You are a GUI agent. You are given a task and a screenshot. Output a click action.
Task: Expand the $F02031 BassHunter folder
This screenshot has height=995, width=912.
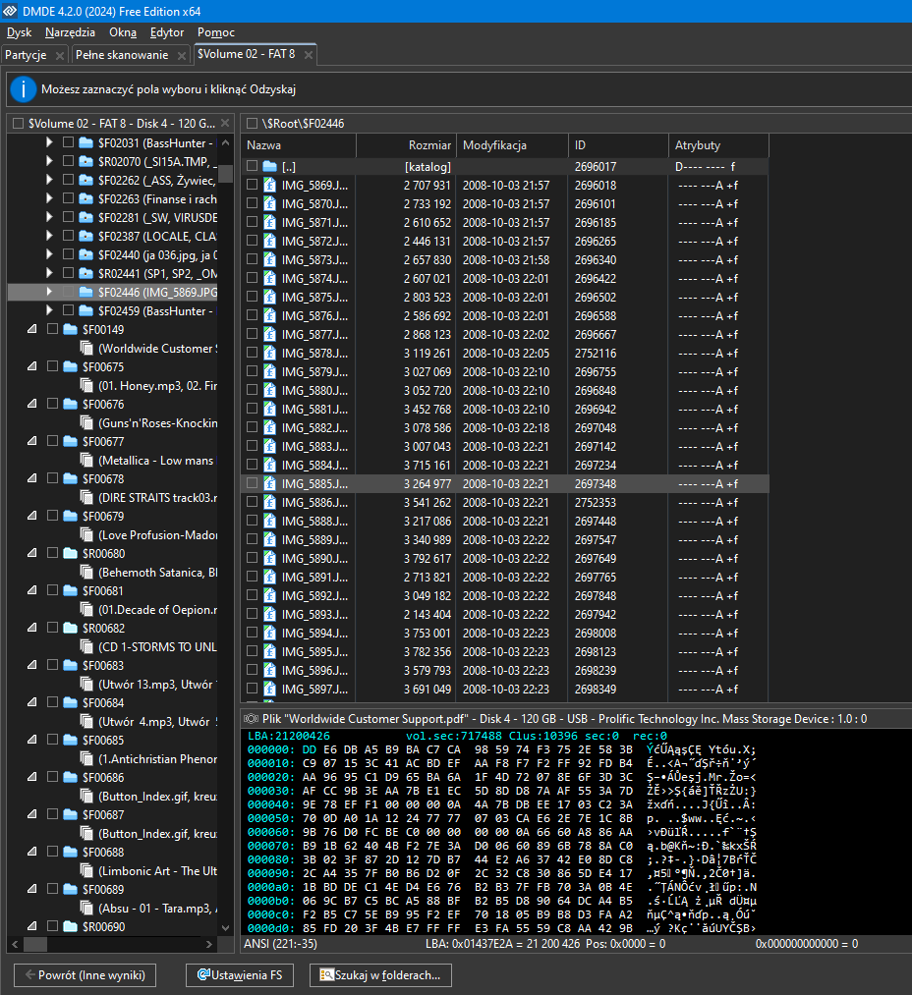[x=49, y=142]
